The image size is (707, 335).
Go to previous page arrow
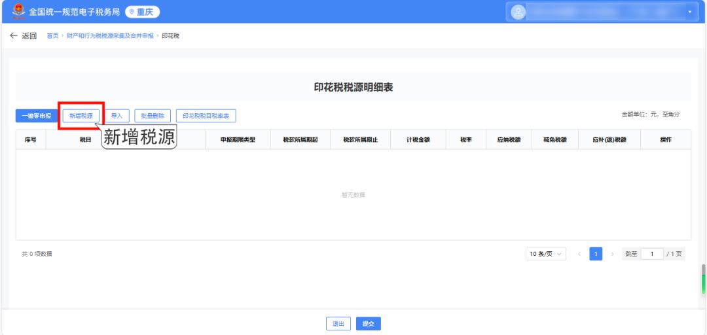pos(579,254)
